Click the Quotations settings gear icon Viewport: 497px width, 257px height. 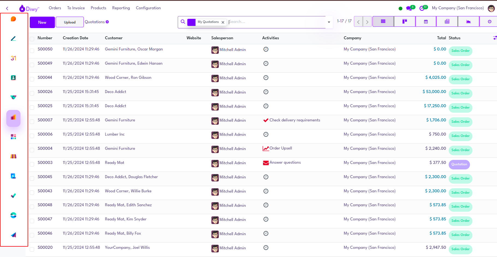click(107, 22)
